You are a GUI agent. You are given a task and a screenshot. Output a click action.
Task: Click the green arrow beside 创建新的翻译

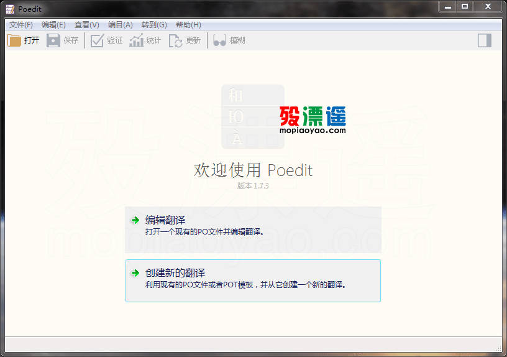(135, 273)
